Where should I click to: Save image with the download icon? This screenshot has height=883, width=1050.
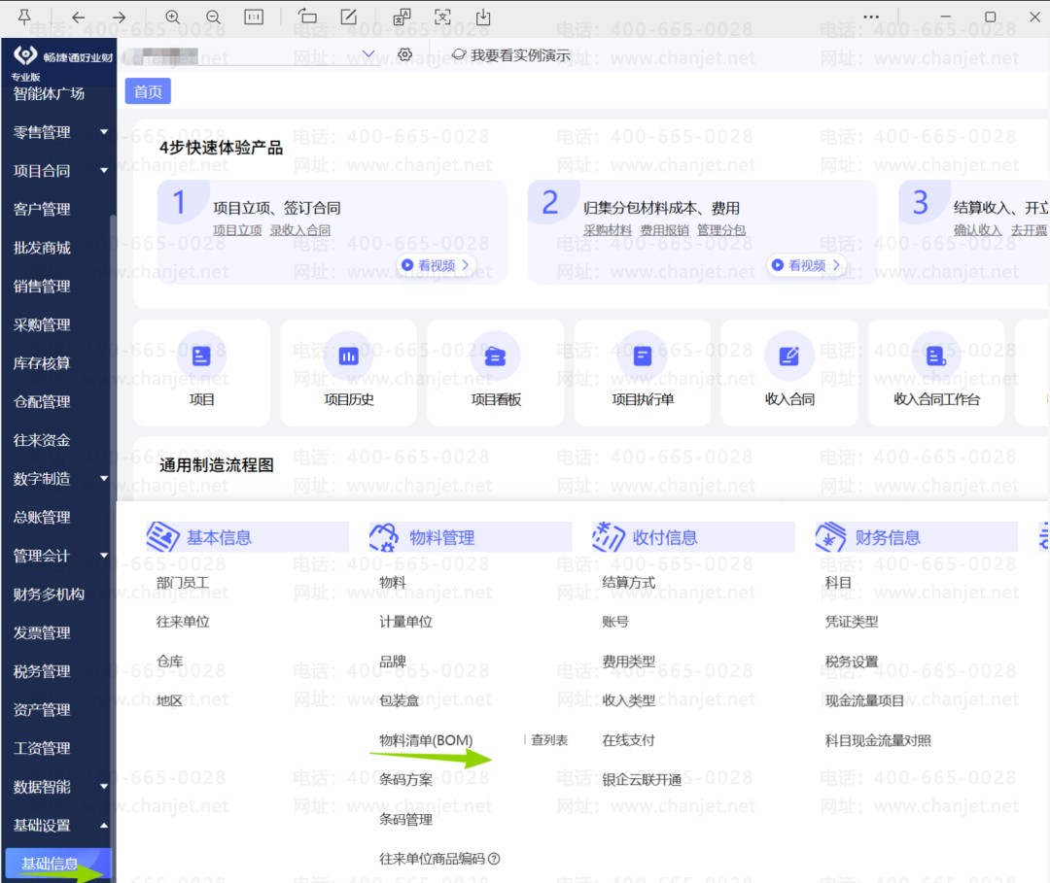point(483,17)
